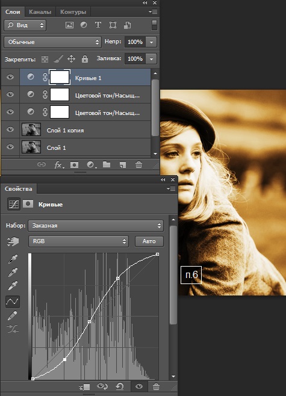Viewport: 286px width, 396px height.
Task: Activate the on-image adjustment hand tool
Action: tap(13, 241)
